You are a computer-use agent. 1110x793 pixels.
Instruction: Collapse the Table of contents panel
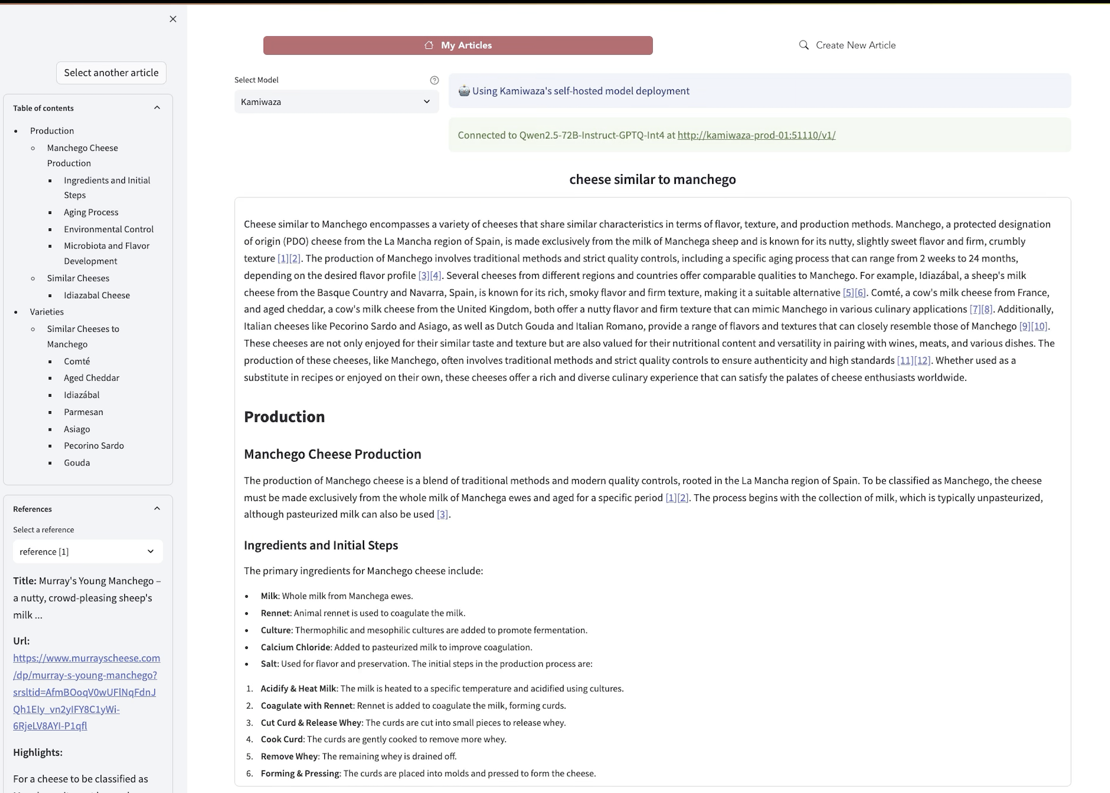(157, 108)
